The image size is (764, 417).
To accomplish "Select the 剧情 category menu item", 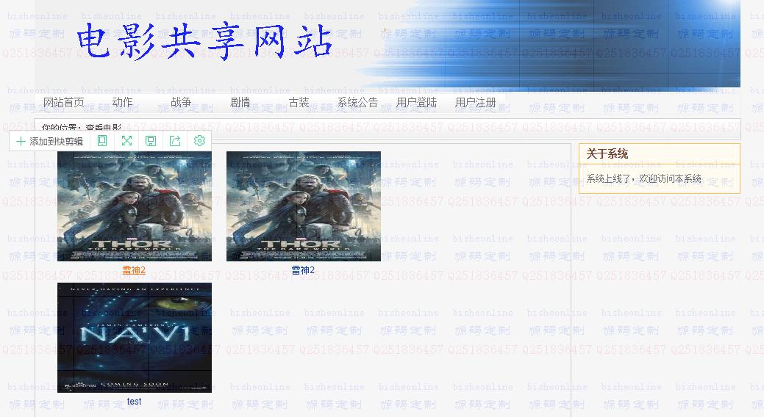I will (240, 102).
